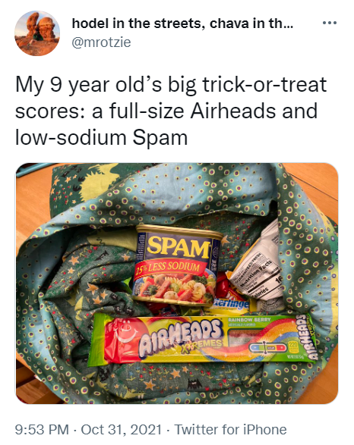Click the vertical Airheads logo on wrapper end
The image size is (354, 445).
click(308, 337)
